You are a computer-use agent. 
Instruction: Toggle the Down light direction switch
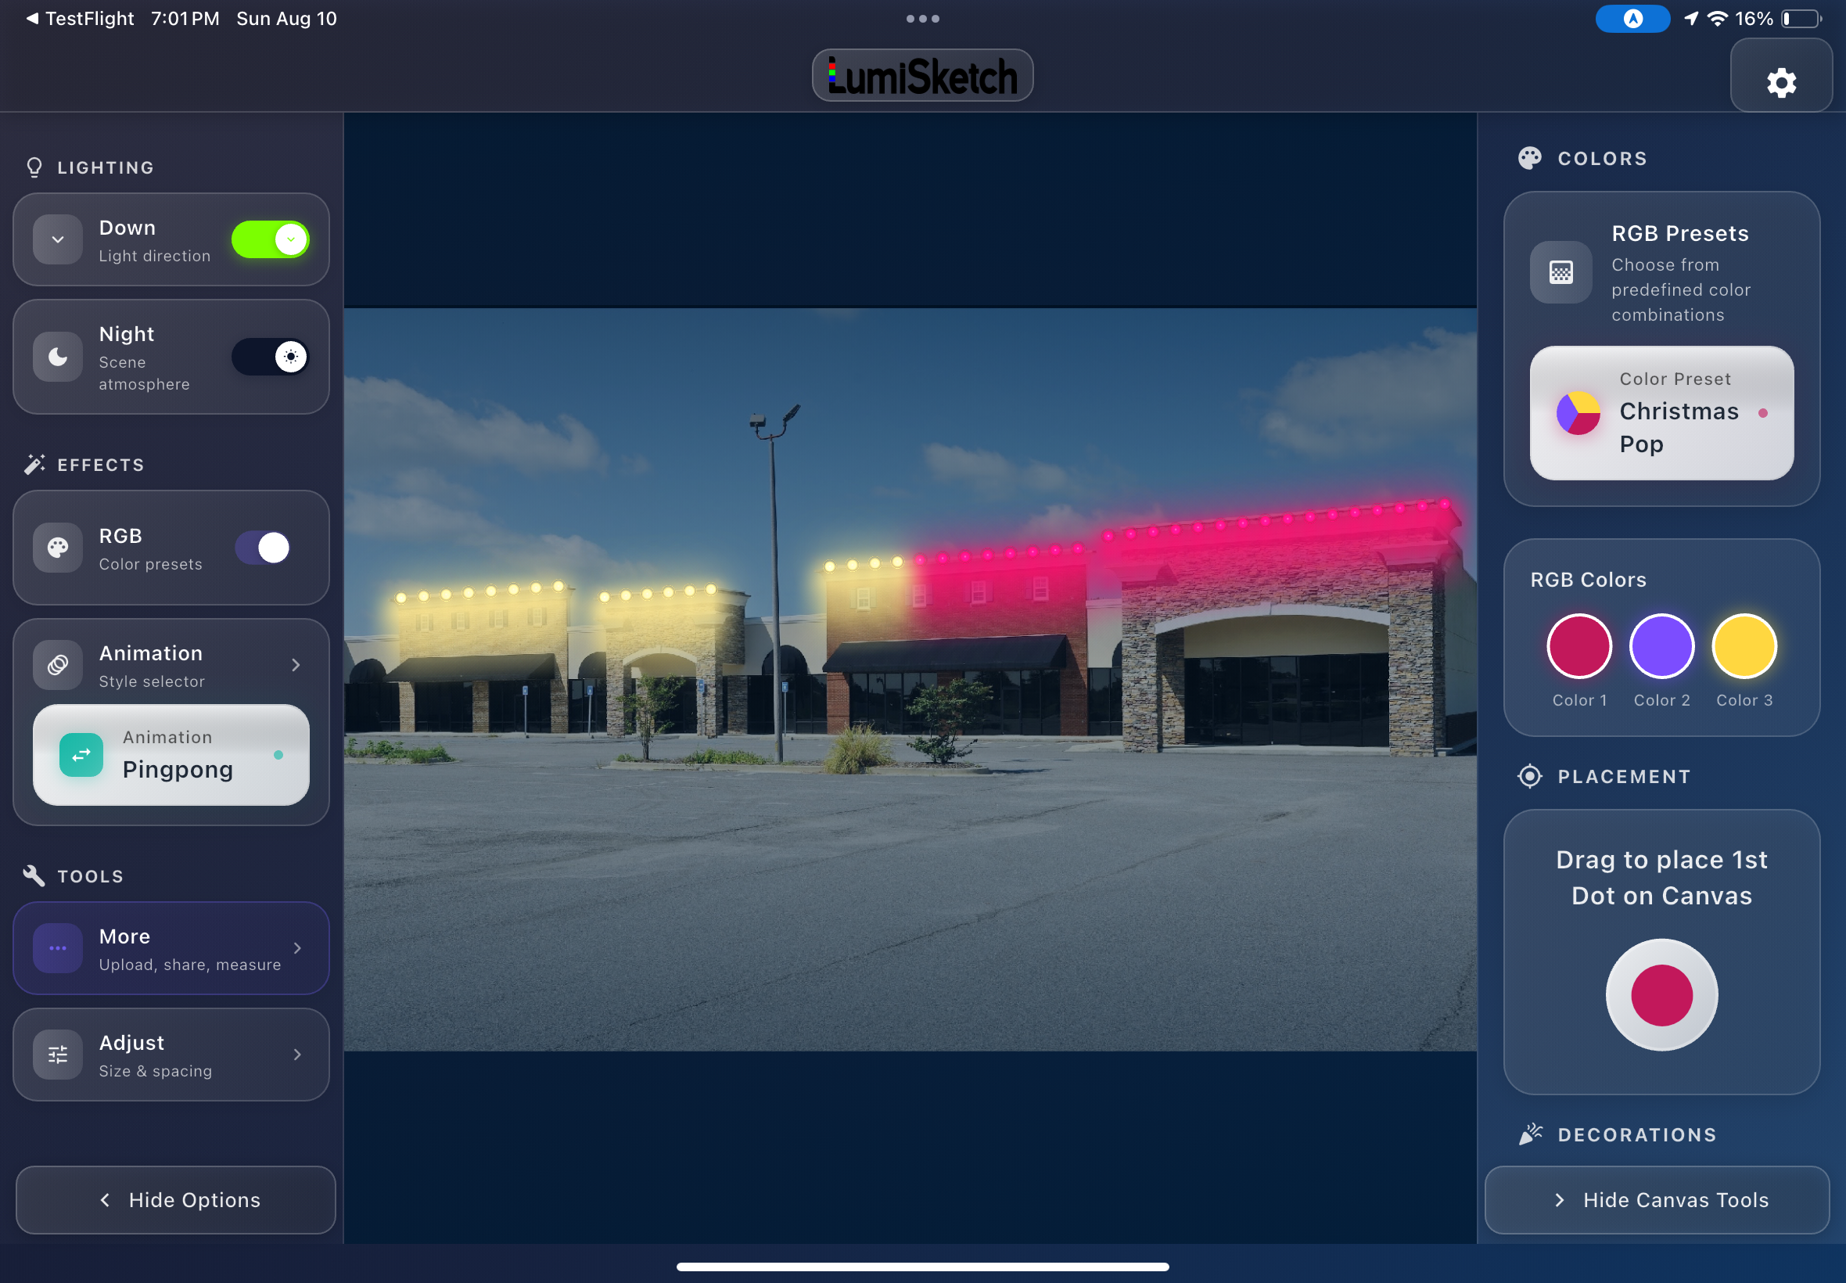(x=271, y=239)
